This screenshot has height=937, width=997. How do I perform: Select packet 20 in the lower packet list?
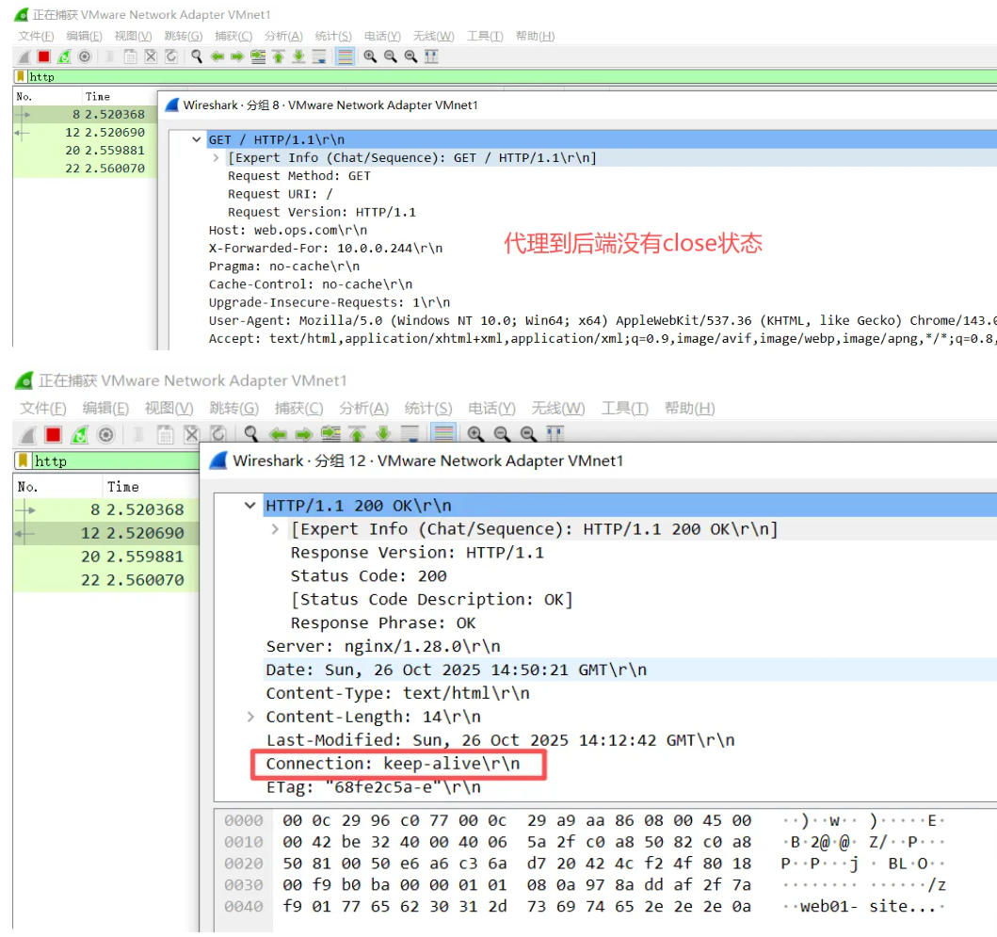pos(104,557)
